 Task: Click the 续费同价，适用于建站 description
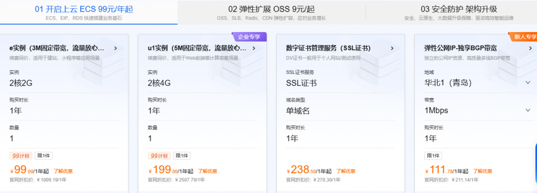click(x=55, y=58)
